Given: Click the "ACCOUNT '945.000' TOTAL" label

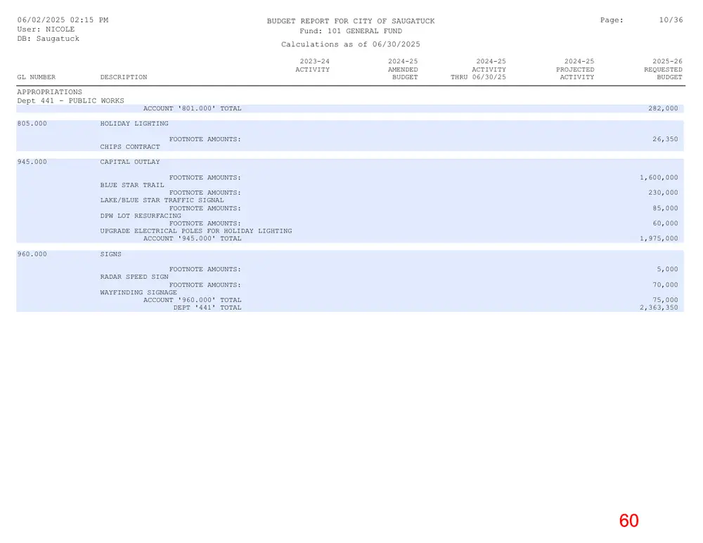Looking at the screenshot, I should (x=193, y=239).
